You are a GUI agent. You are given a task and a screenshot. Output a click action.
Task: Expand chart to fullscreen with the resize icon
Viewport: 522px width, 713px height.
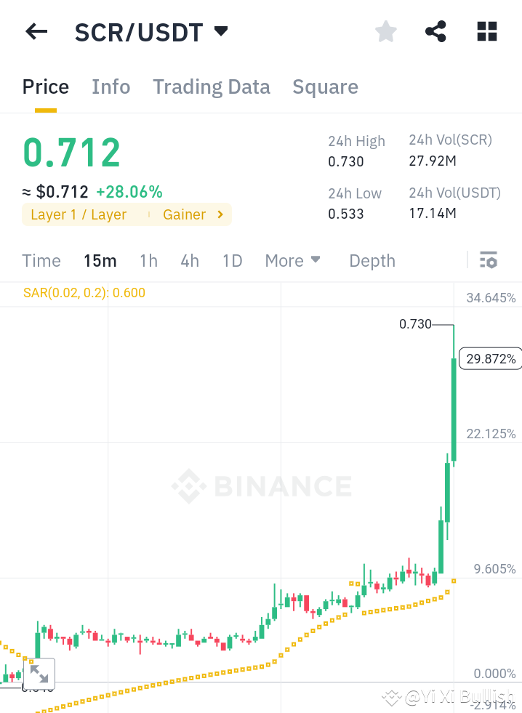[x=40, y=673]
